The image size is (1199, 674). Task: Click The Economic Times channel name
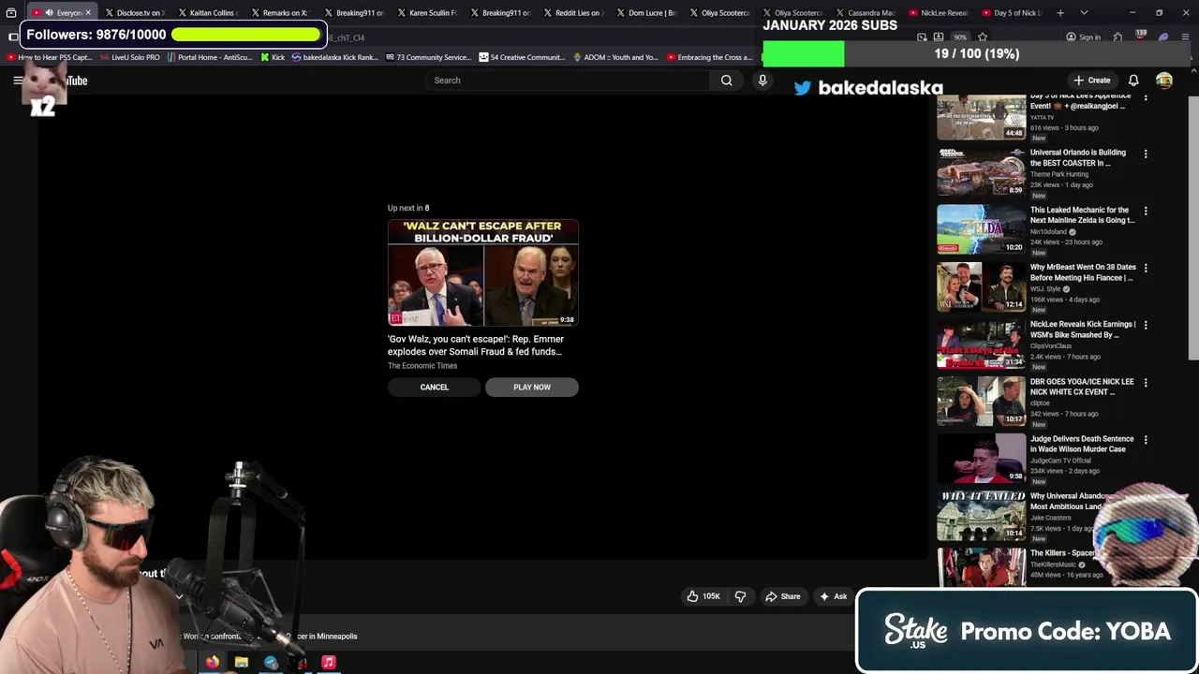[422, 366]
